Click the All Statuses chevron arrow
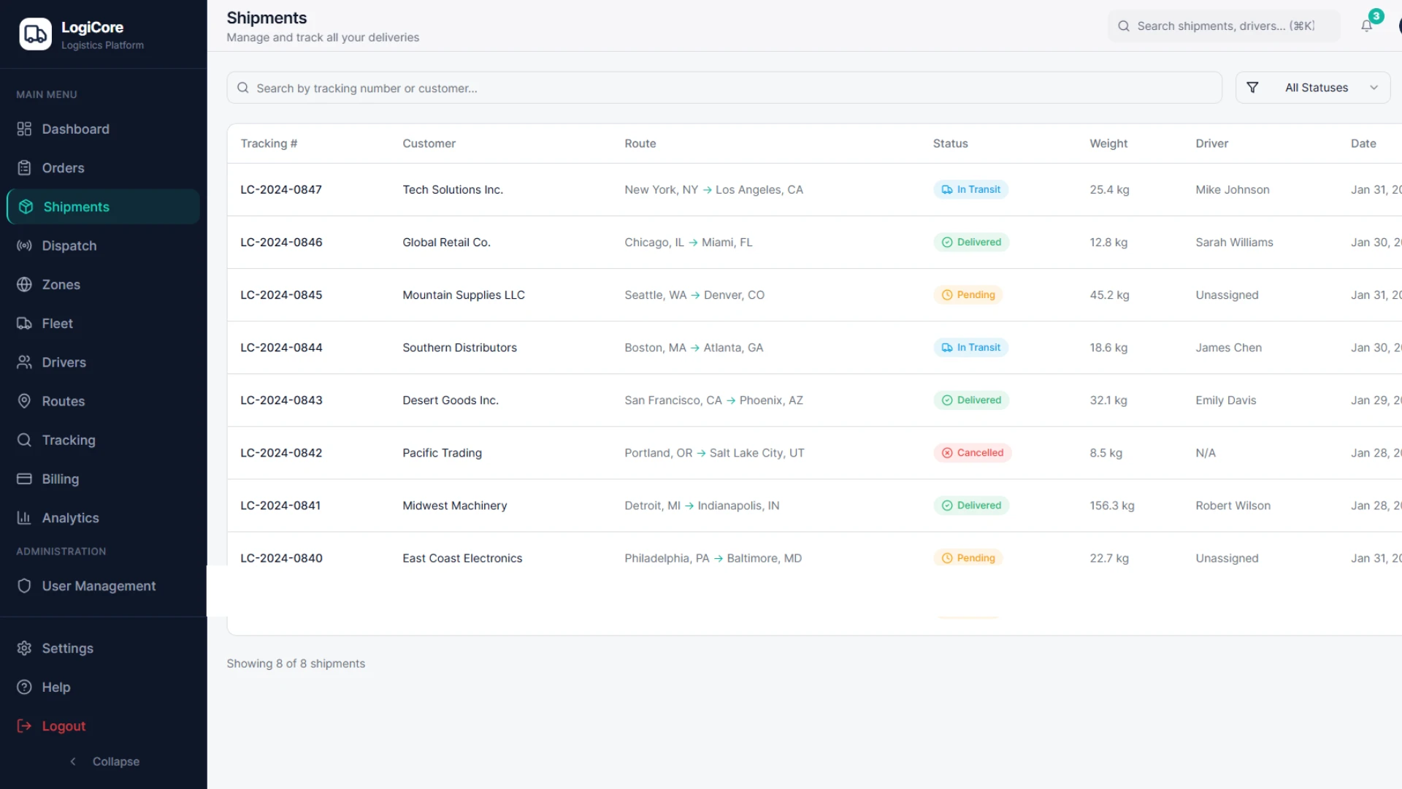The image size is (1402, 789). tap(1374, 88)
